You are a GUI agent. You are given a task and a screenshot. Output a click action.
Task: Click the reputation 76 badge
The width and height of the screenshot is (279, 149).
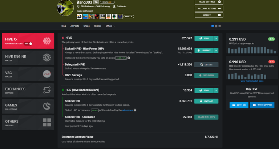(96, 2)
